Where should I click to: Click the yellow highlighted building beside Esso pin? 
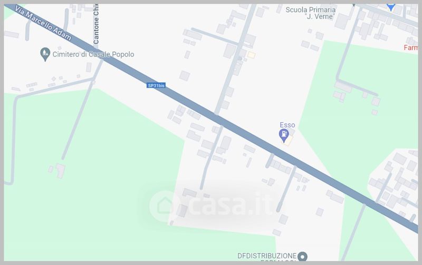(288, 141)
